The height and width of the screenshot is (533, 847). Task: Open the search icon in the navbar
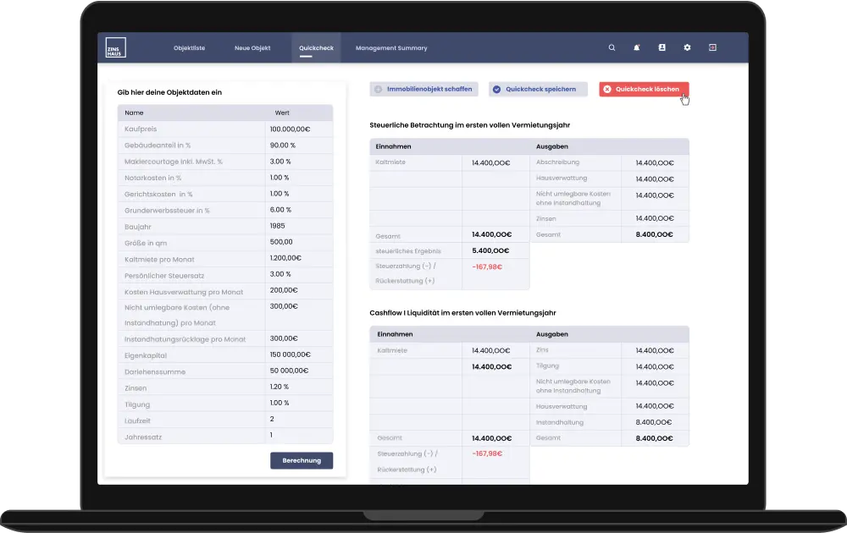click(x=612, y=47)
